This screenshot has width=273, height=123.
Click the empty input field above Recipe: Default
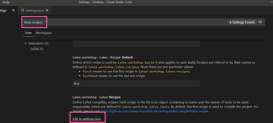coord(136,44)
